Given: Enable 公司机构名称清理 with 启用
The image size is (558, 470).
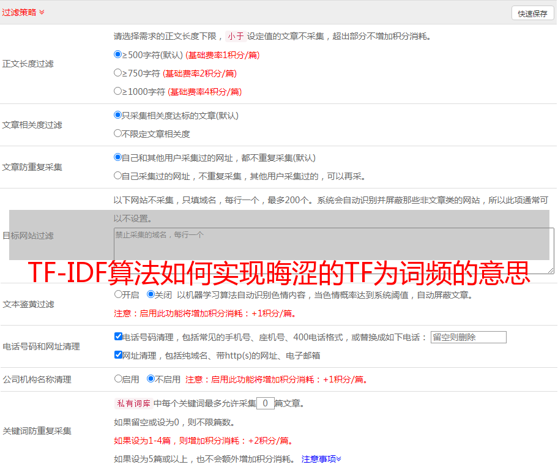Looking at the screenshot, I should pos(118,379).
